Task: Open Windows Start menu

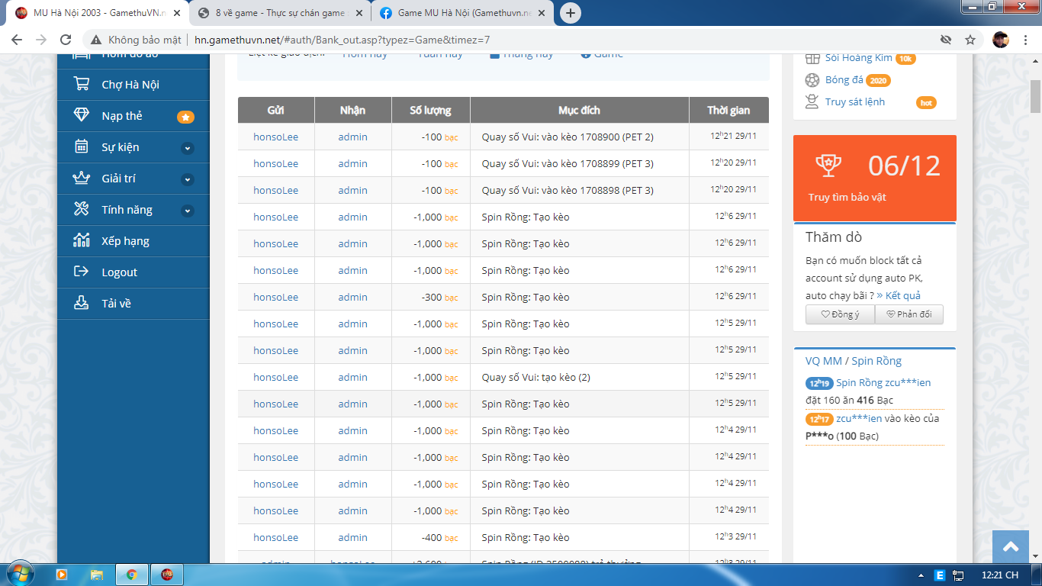Action: click(18, 575)
